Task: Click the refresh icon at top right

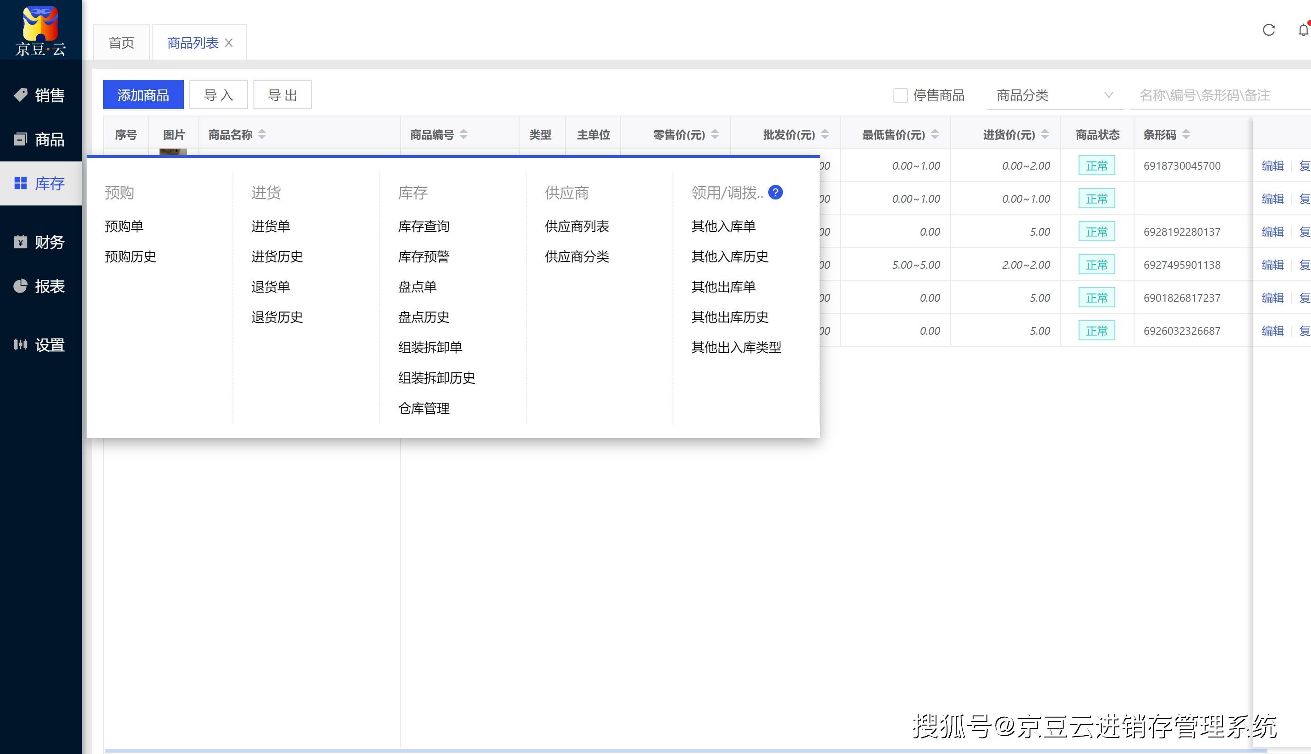Action: (x=1268, y=30)
